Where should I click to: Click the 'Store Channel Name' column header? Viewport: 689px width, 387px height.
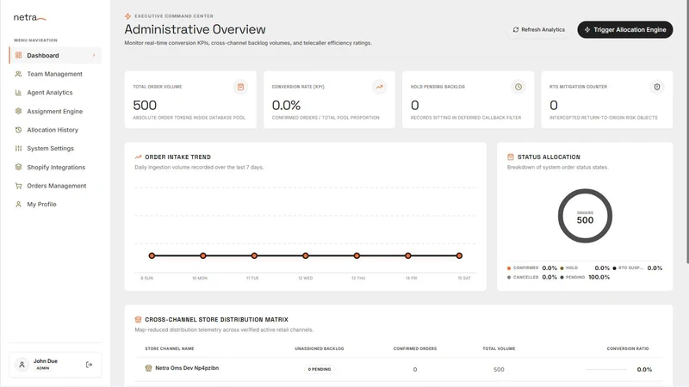coord(170,348)
